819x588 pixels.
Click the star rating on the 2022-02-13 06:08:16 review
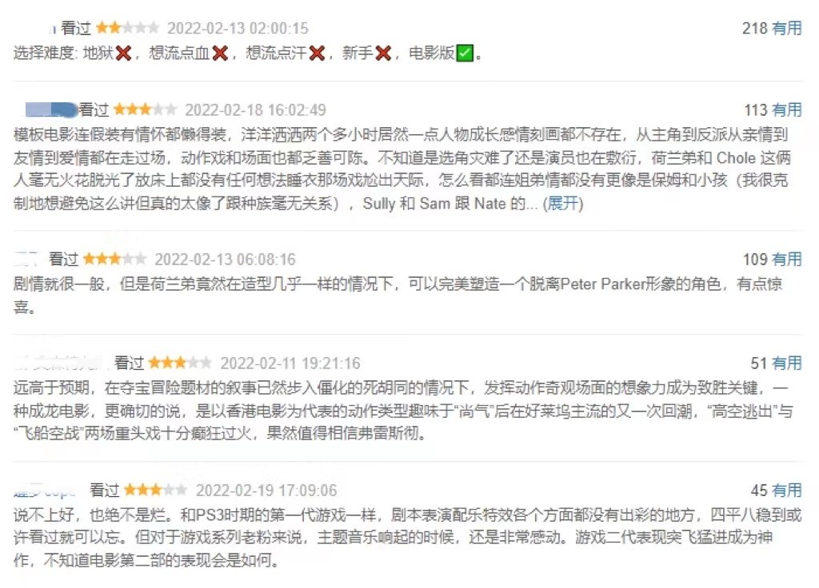pos(115,259)
